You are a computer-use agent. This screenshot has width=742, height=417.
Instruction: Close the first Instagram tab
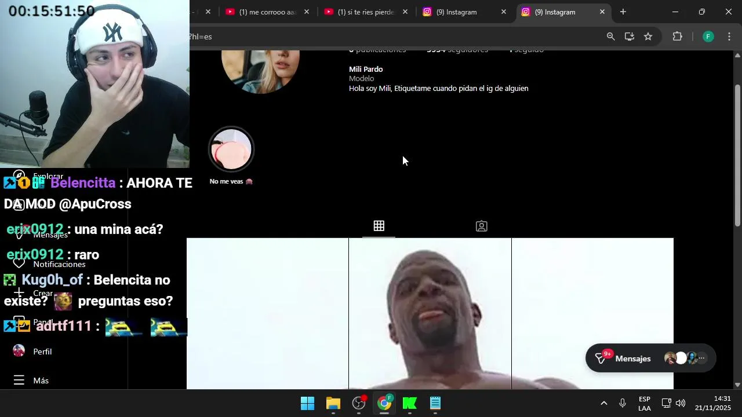pos(504,12)
